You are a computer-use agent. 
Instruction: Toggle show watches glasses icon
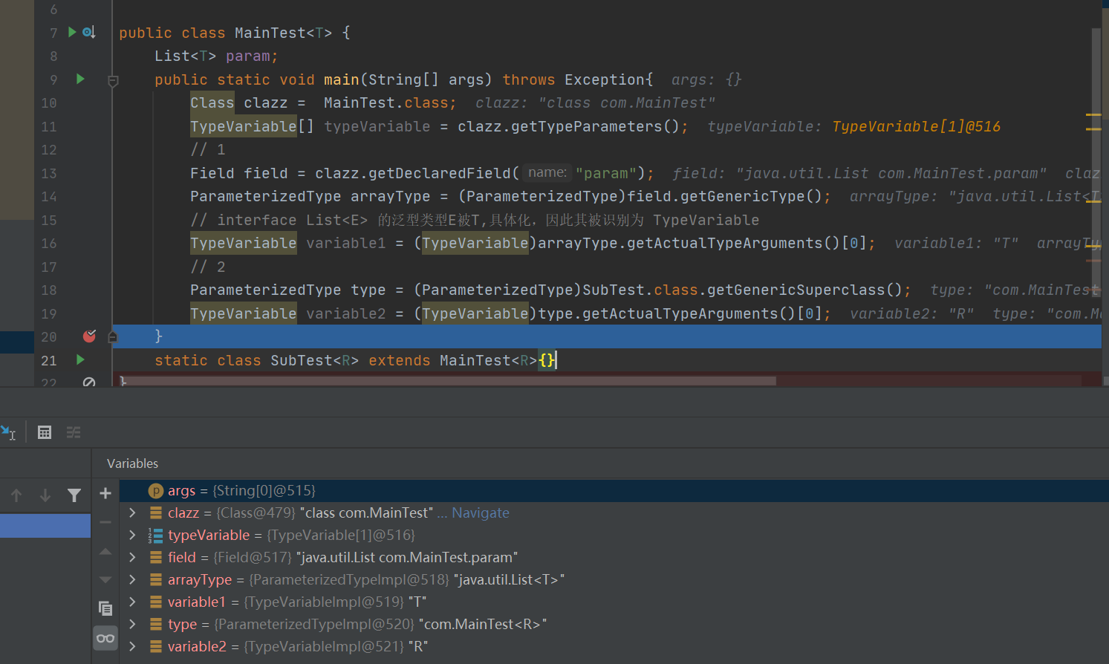[x=105, y=638]
